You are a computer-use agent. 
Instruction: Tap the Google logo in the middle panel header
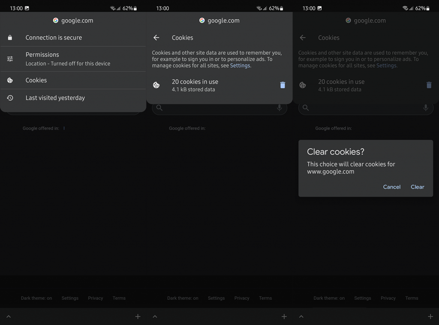click(202, 21)
